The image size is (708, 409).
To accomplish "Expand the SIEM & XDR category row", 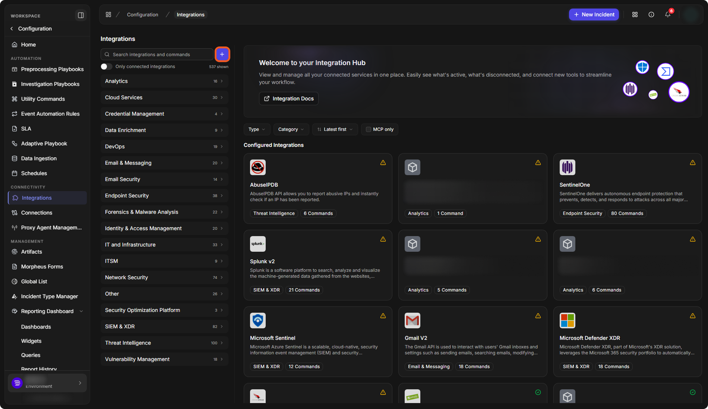I will point(164,326).
